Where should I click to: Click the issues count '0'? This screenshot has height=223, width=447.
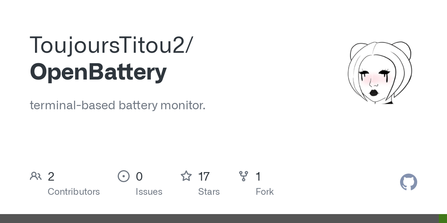(x=139, y=177)
